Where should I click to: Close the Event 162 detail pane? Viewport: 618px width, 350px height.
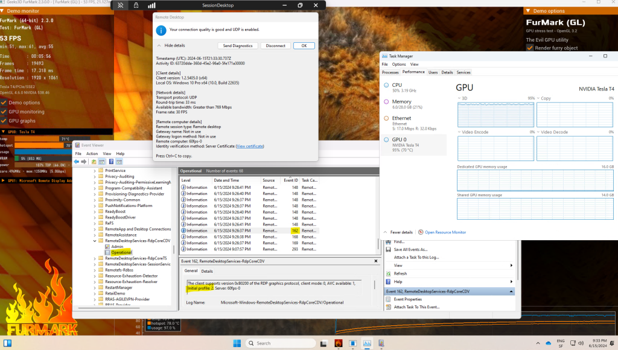tap(375, 261)
